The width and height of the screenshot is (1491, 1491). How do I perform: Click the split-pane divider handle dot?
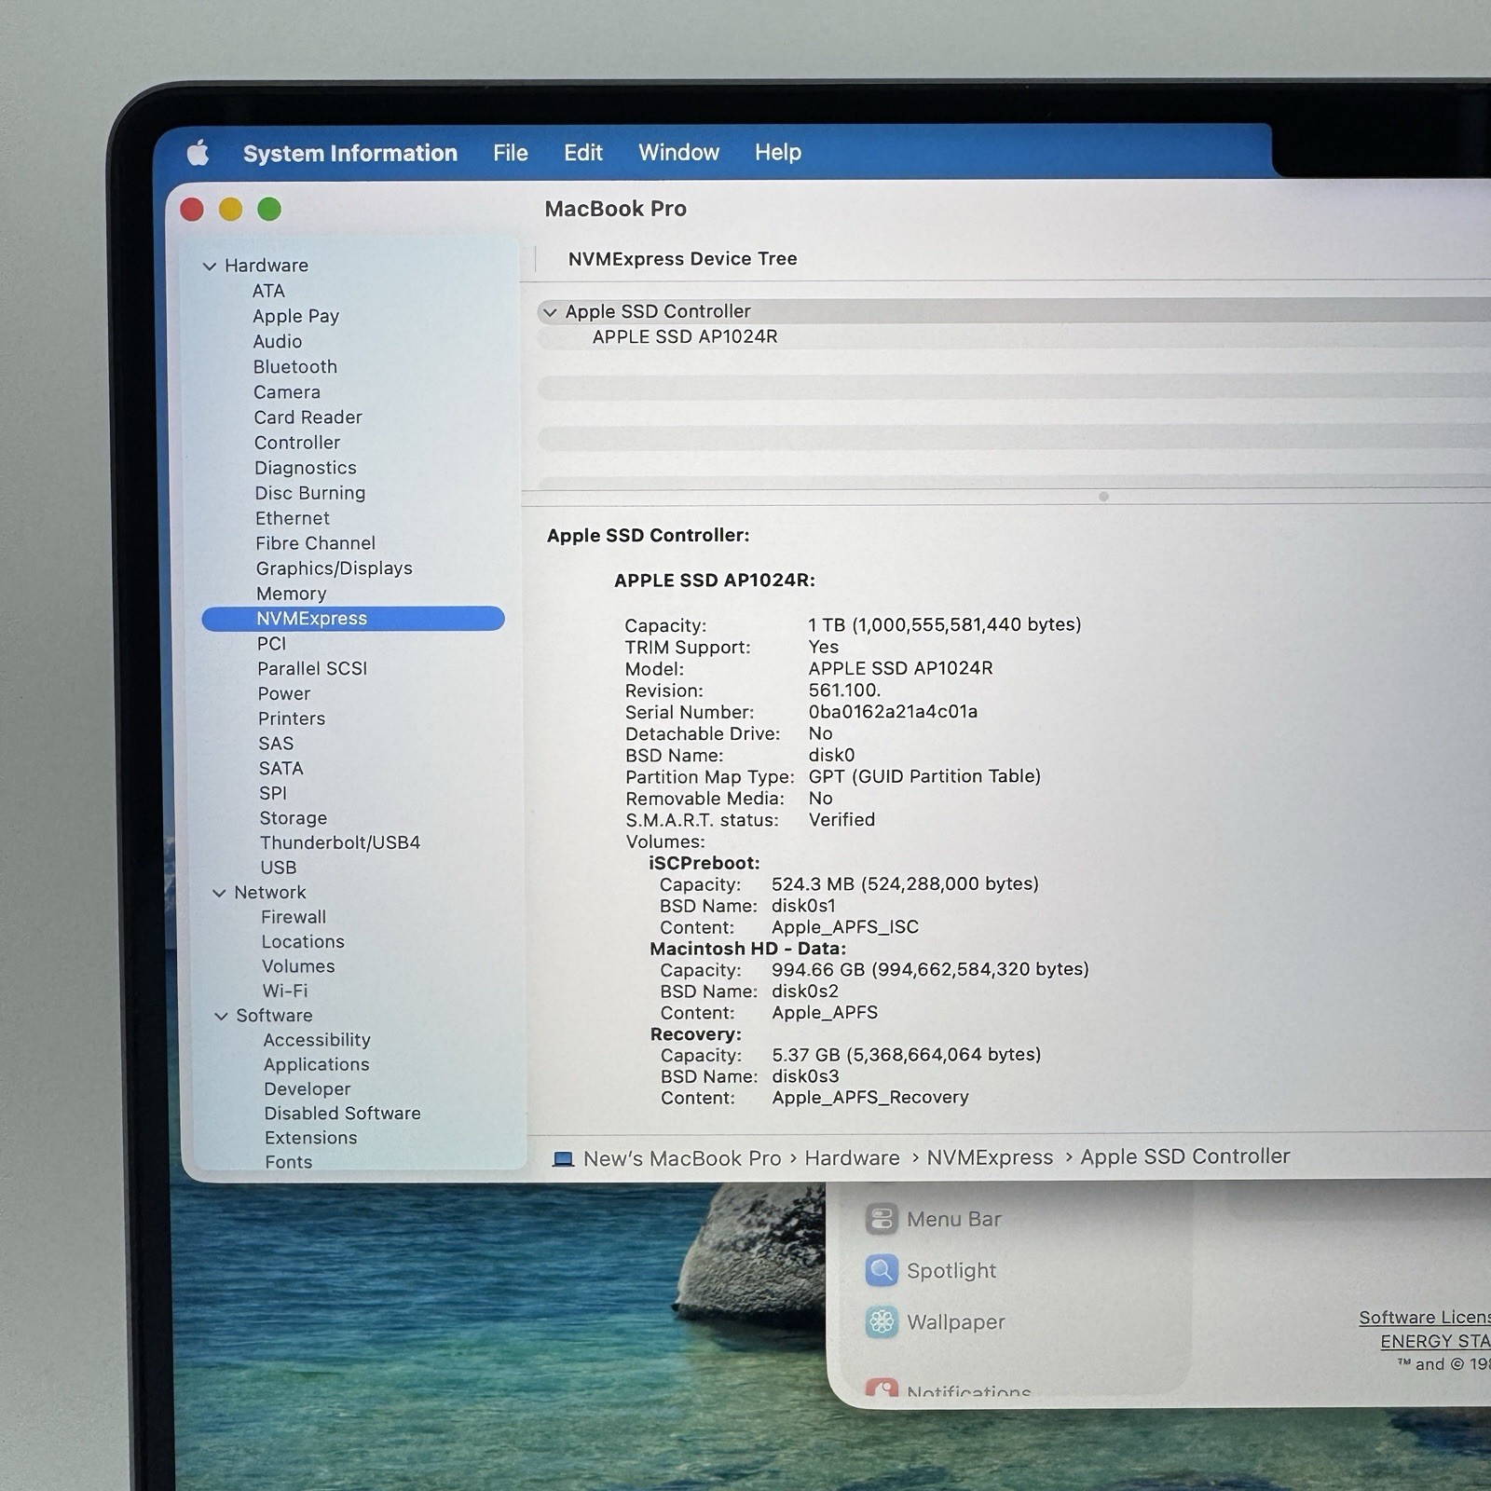point(1103,497)
